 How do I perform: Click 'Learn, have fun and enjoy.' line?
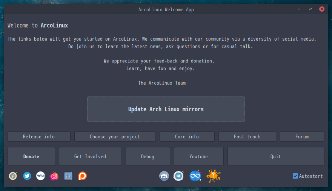tap(160, 68)
